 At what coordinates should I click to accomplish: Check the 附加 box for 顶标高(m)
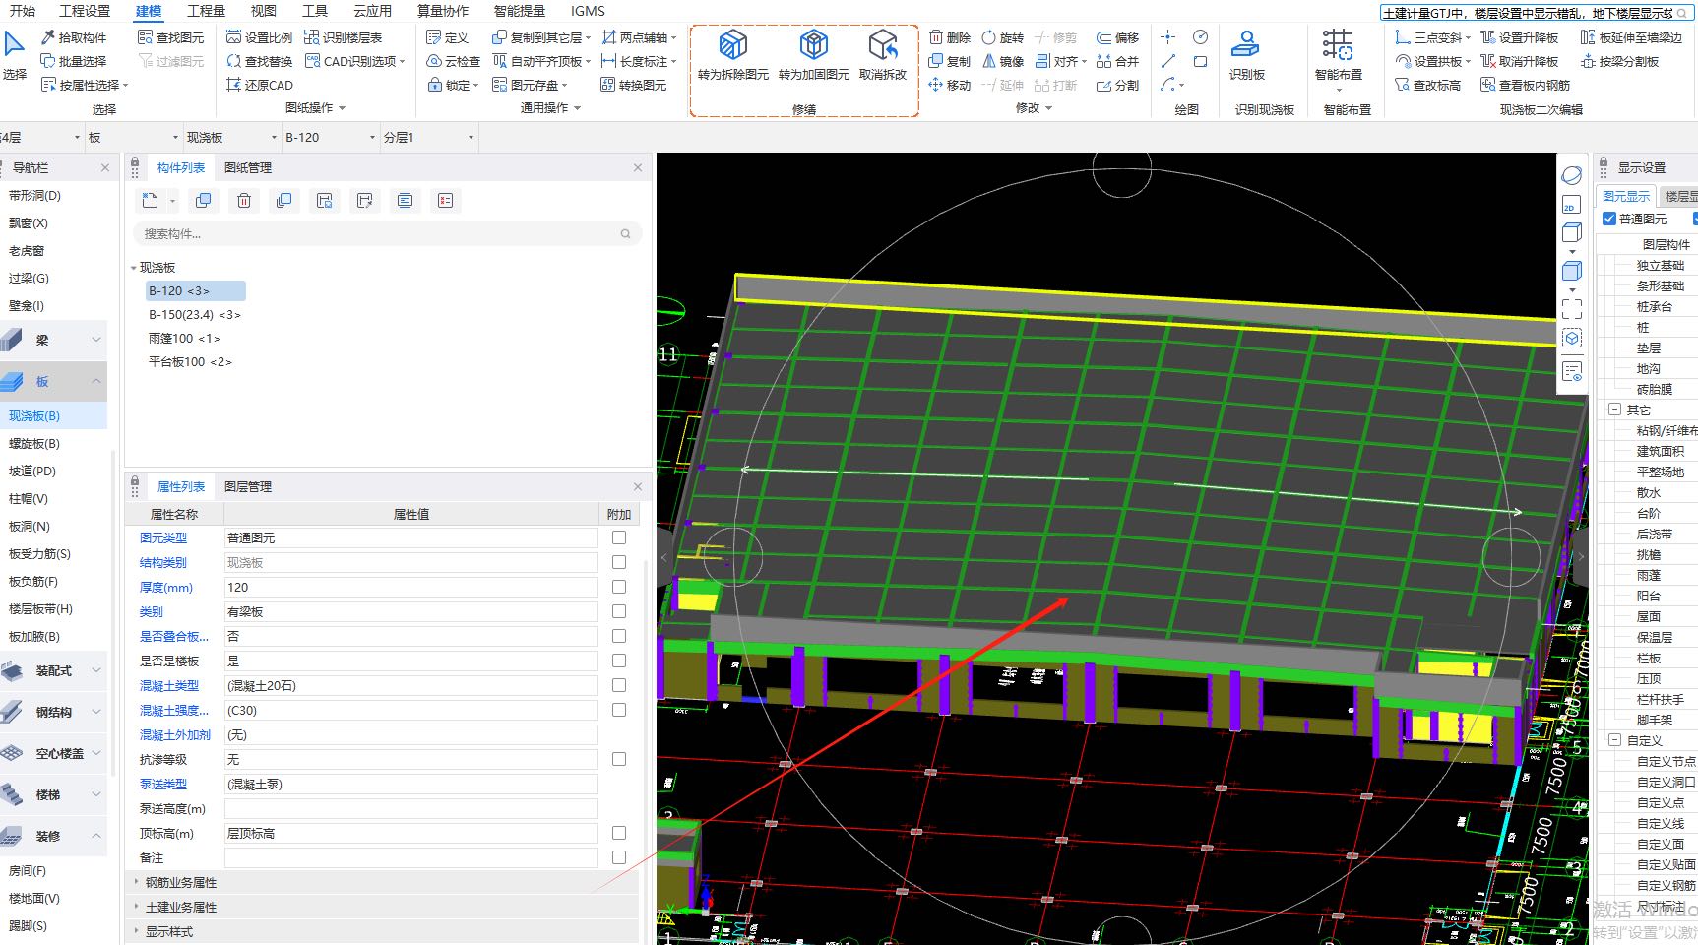pos(619,833)
